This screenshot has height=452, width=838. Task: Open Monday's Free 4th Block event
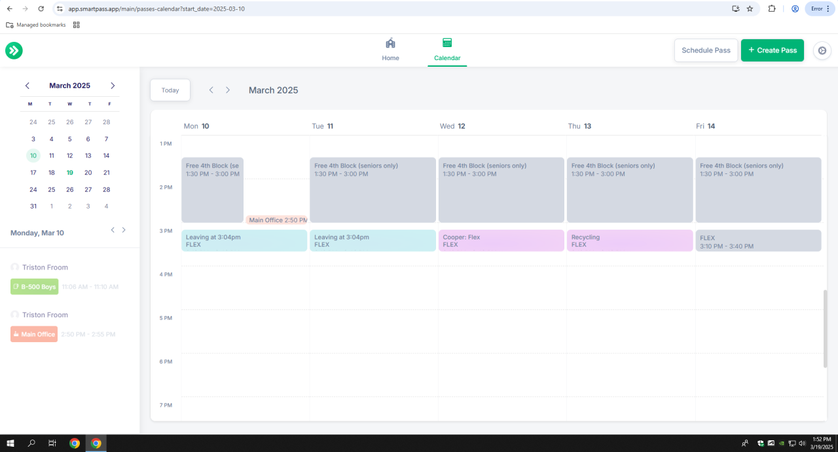(212, 190)
